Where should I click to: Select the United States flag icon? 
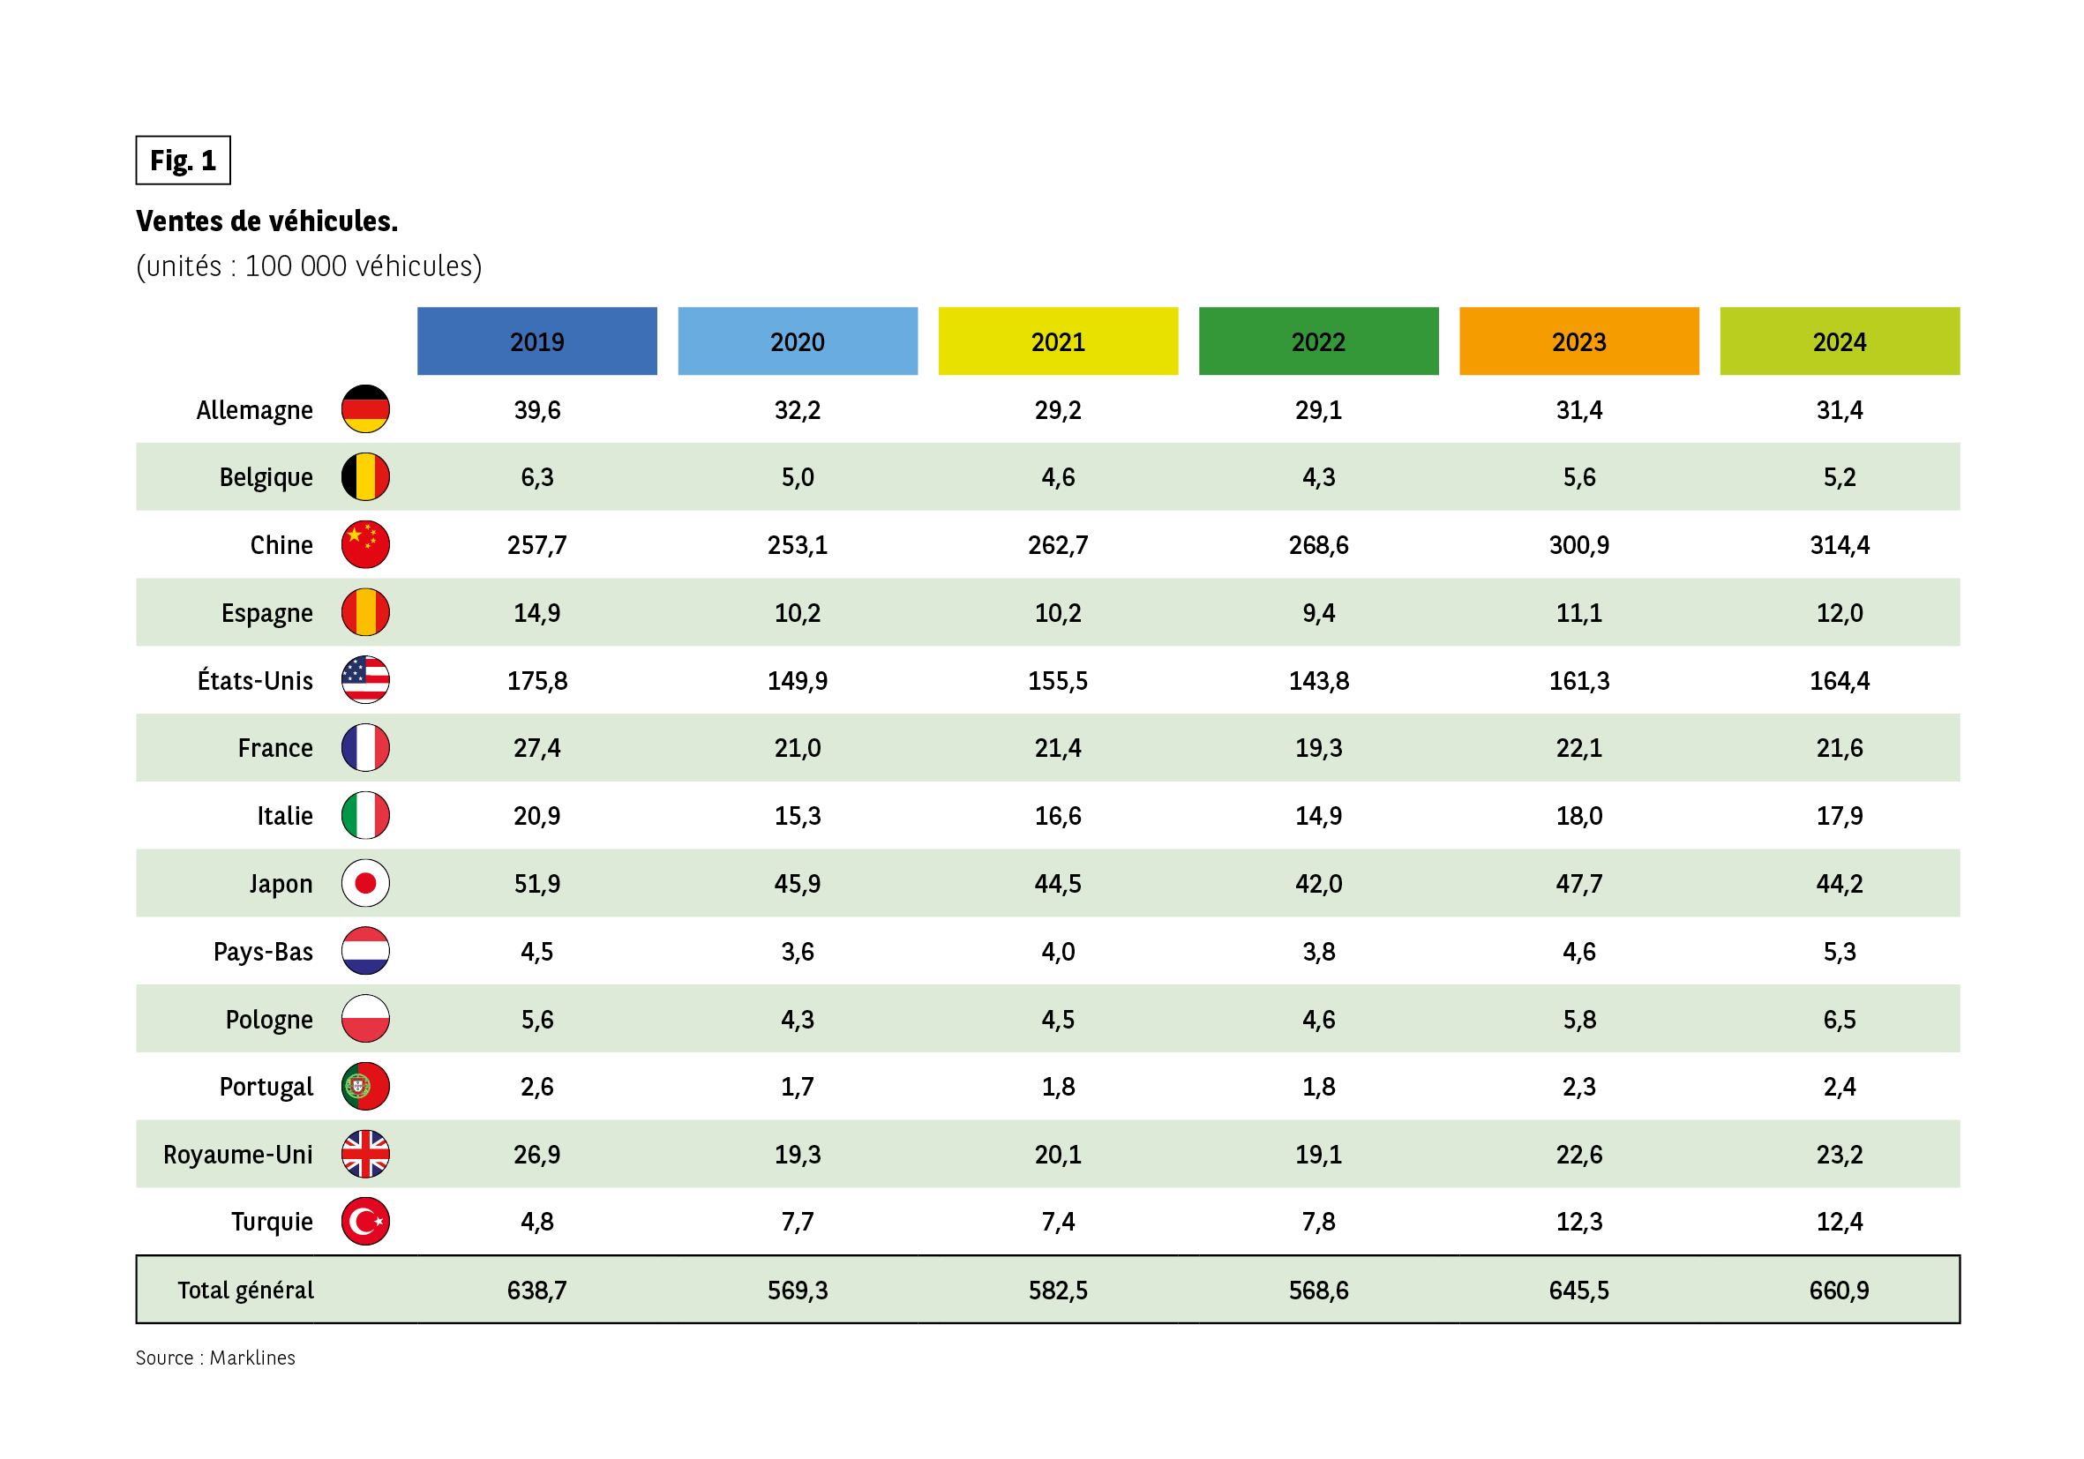tap(365, 679)
